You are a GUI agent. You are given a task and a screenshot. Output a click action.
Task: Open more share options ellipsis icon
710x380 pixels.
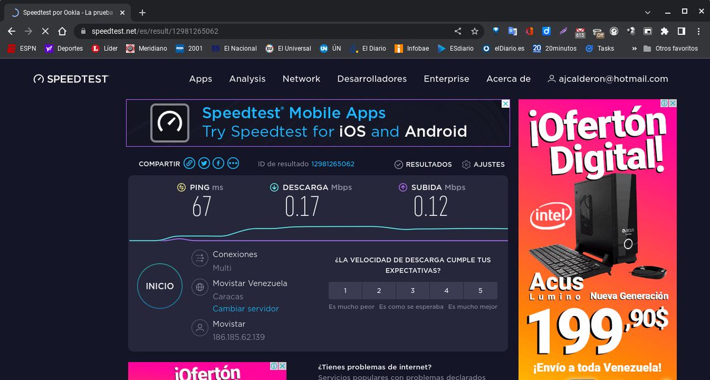pyautogui.click(x=233, y=163)
